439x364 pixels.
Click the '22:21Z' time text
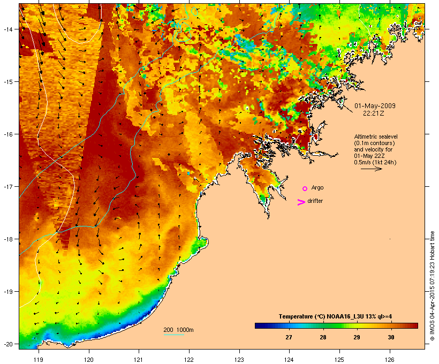click(374, 113)
